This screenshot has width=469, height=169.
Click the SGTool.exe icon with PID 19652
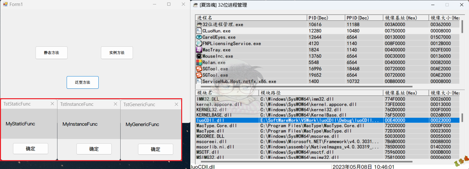point(199,75)
